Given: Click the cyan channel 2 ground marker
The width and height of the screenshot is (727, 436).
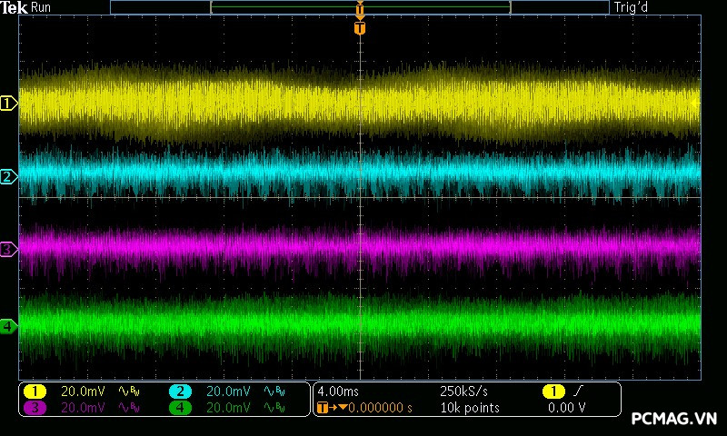Looking at the screenshot, I should point(8,176).
